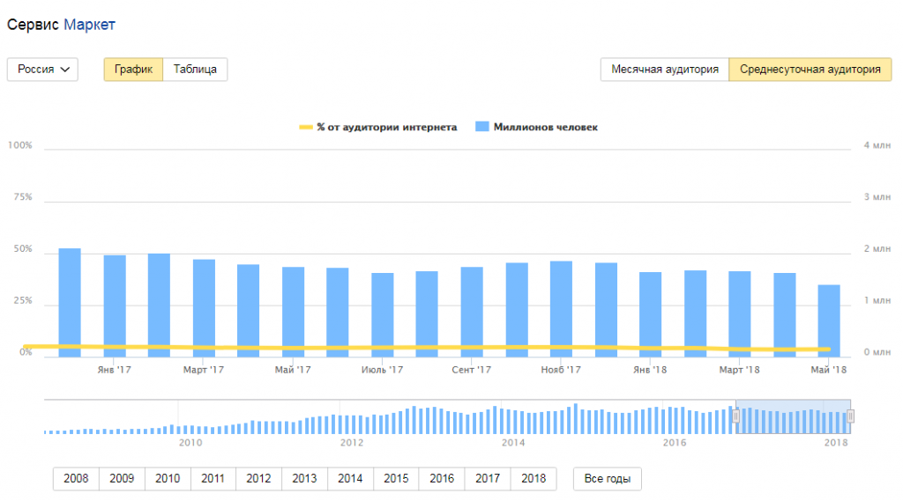Show all years with Все годы
The image size is (903, 501).
607,479
